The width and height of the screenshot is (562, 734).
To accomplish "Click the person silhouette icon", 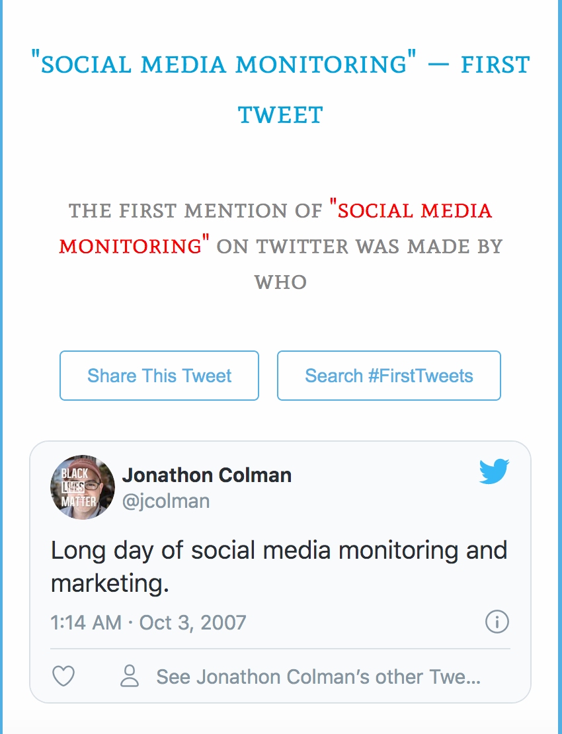I will pyautogui.click(x=130, y=676).
